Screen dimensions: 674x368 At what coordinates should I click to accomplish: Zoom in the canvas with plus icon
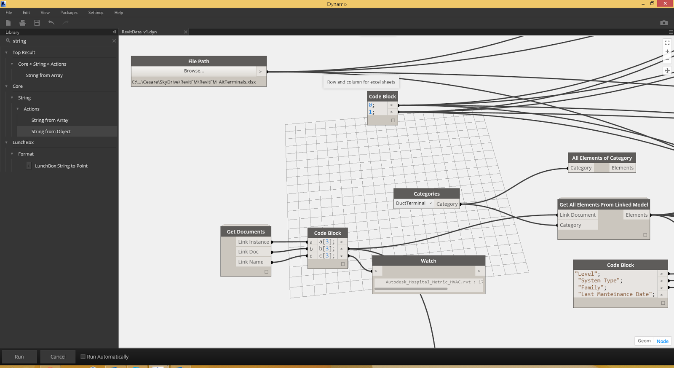click(667, 51)
